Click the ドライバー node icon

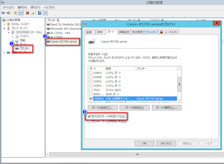(17, 36)
